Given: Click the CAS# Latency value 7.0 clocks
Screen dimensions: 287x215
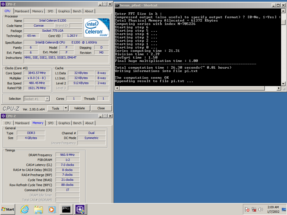Looking at the screenshot, I should point(67,165).
